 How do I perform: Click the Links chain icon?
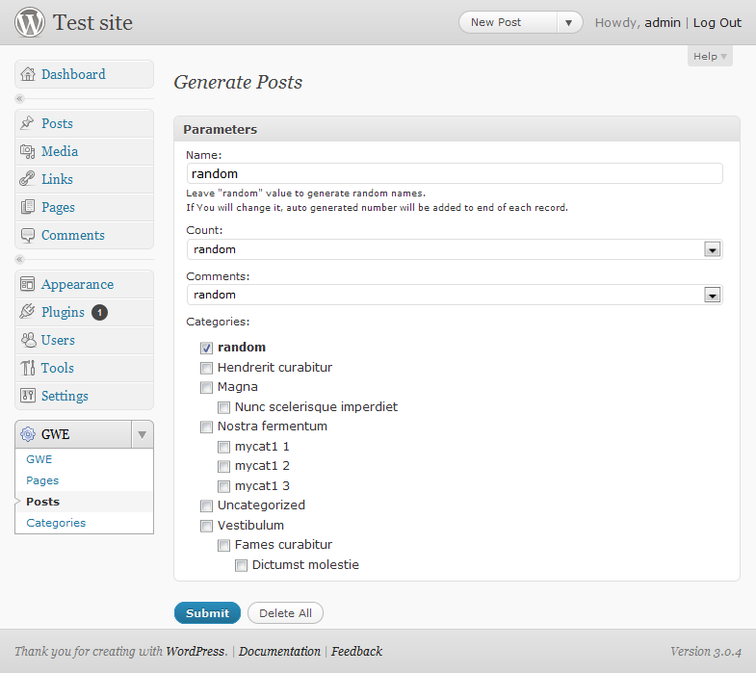tap(28, 179)
